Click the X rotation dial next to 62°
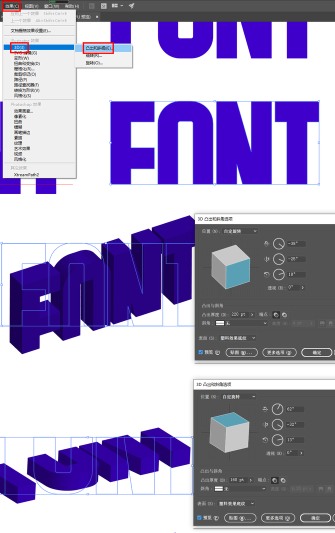Screen dimensions: 335x533 click(x=277, y=409)
